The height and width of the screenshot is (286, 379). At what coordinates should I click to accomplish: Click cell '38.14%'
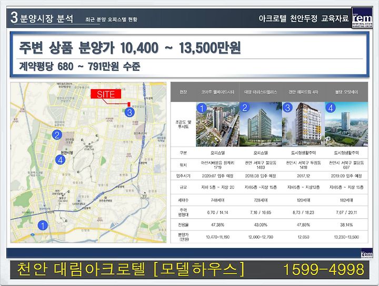pos(346,225)
